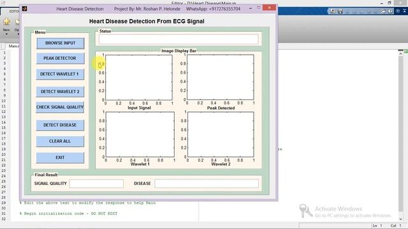
Task: Click the Editor scrollbar up arrow
Action: tap(400, 53)
